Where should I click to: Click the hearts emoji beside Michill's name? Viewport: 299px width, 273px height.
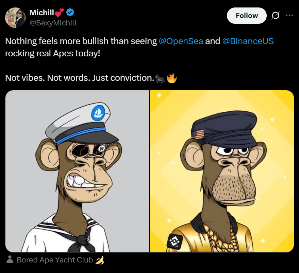click(x=59, y=13)
